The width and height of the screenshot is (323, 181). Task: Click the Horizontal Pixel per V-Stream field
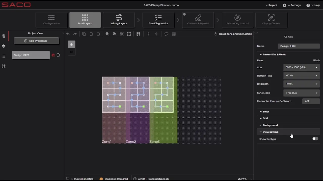click(311, 101)
